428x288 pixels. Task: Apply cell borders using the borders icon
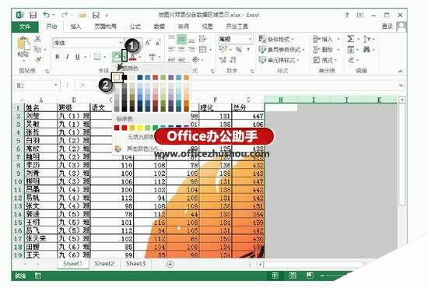(x=97, y=57)
